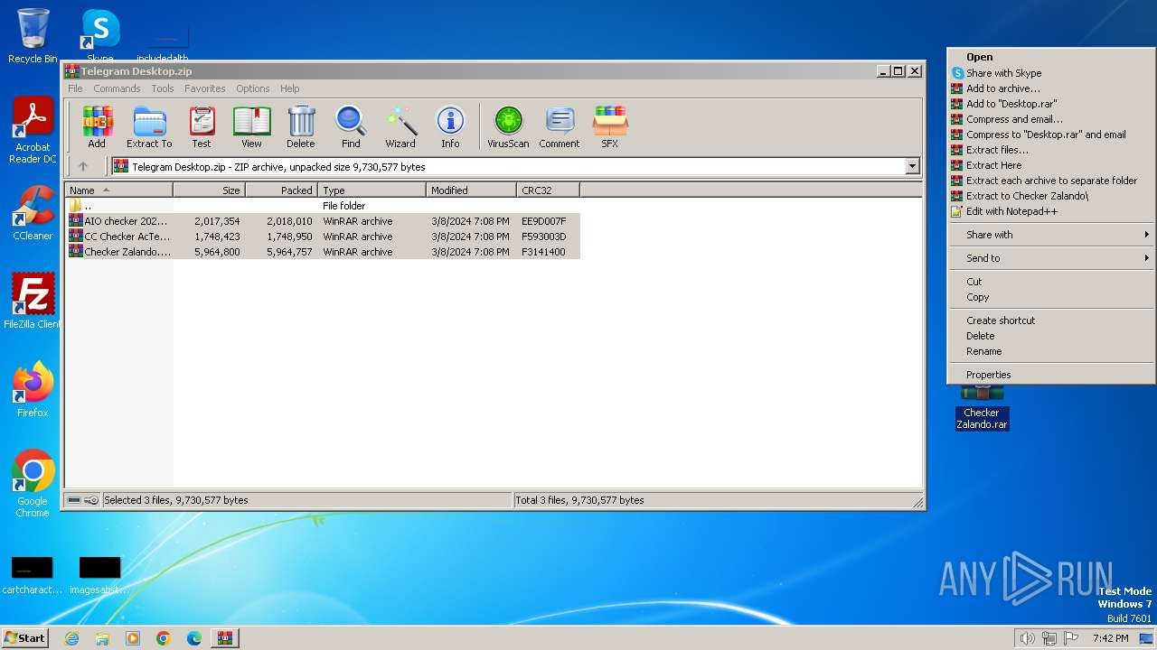
Task: Sort by the Size column header
Action: [x=210, y=190]
